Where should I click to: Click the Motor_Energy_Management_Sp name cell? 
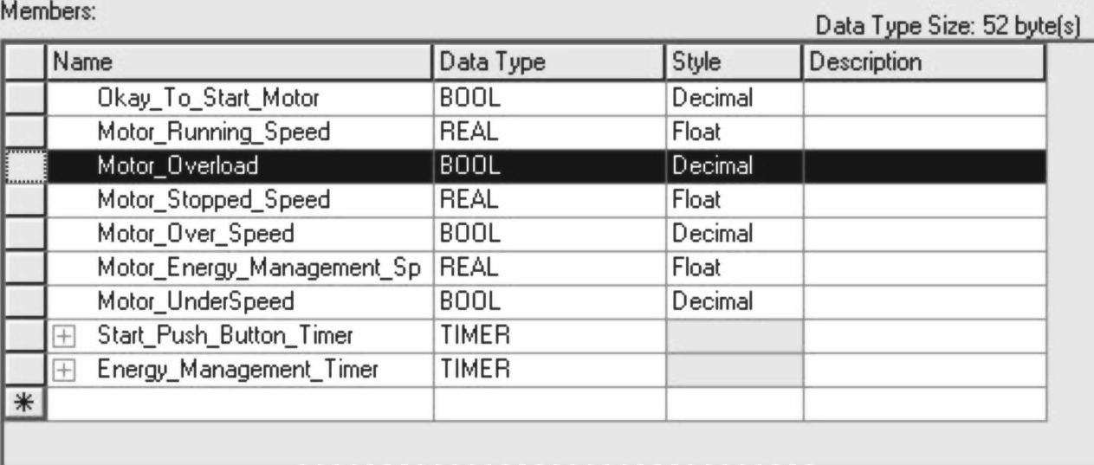(258, 268)
